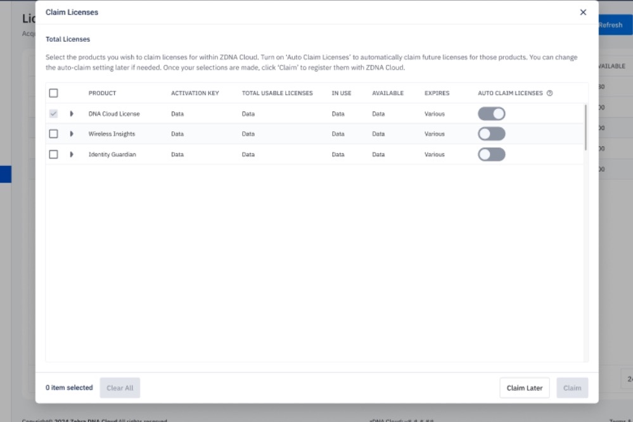
Task: Check the select-all header checkbox
Action: point(54,93)
